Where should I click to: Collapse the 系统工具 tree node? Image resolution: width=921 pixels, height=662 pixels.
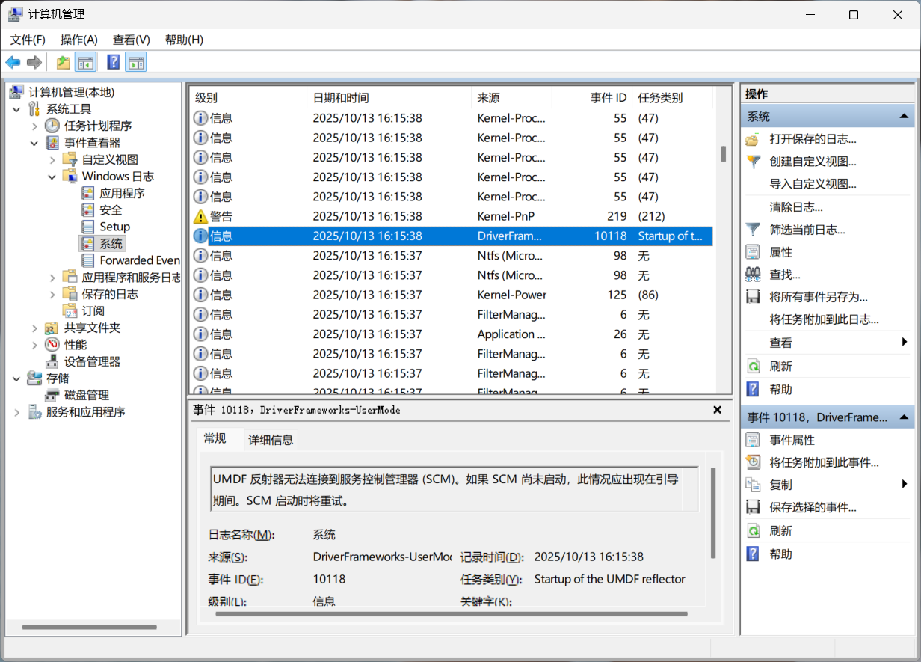(x=16, y=109)
